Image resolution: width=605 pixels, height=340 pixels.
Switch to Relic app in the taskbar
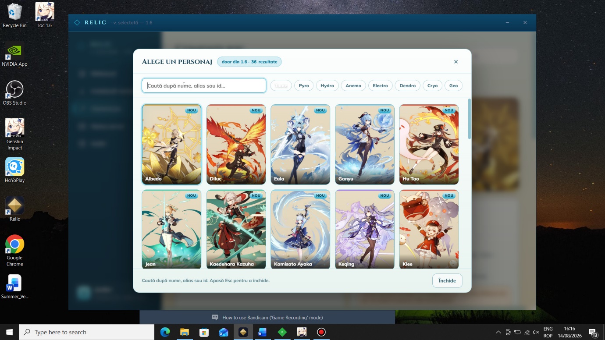243,332
